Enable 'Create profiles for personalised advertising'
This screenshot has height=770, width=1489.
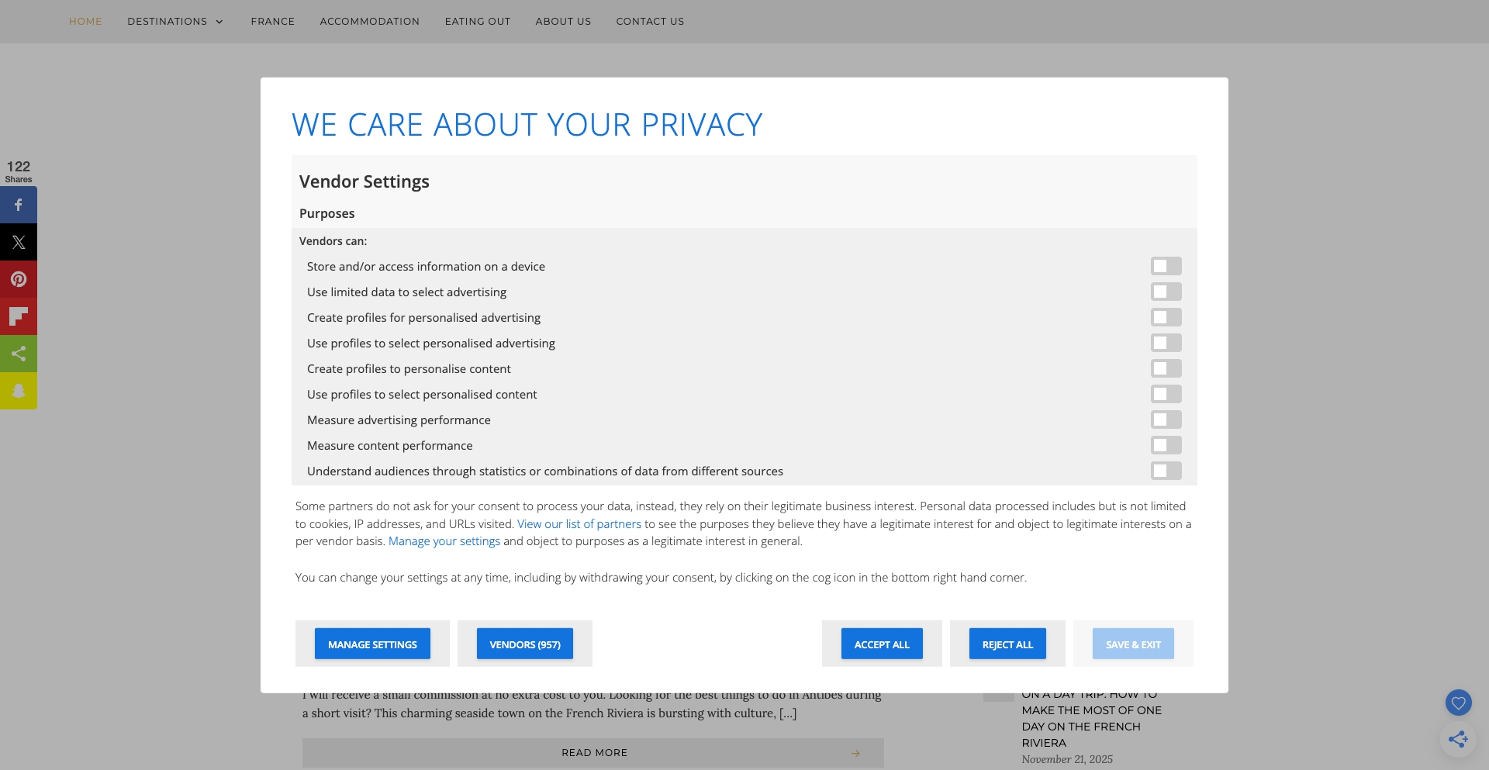point(1166,317)
